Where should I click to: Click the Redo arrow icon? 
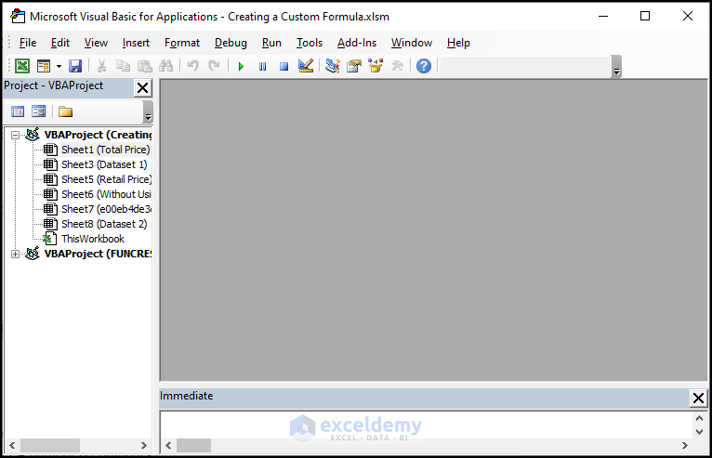[214, 66]
